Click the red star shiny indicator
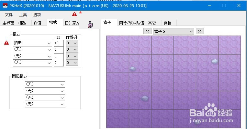 pos(80,12)
